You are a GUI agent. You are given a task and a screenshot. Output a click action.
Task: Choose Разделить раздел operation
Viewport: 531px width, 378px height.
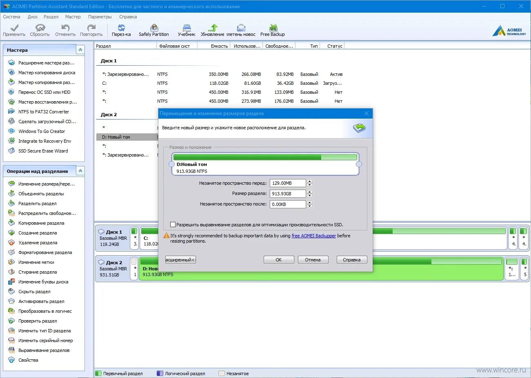37,203
